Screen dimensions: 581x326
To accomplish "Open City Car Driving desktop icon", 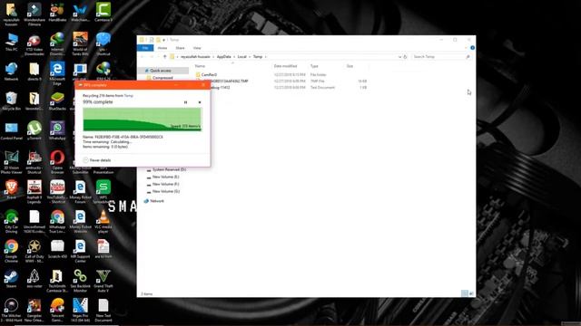I will pyautogui.click(x=11, y=222).
